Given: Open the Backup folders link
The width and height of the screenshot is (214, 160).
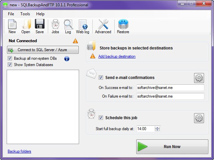Looking at the screenshot, I should pyautogui.click(x=19, y=151).
